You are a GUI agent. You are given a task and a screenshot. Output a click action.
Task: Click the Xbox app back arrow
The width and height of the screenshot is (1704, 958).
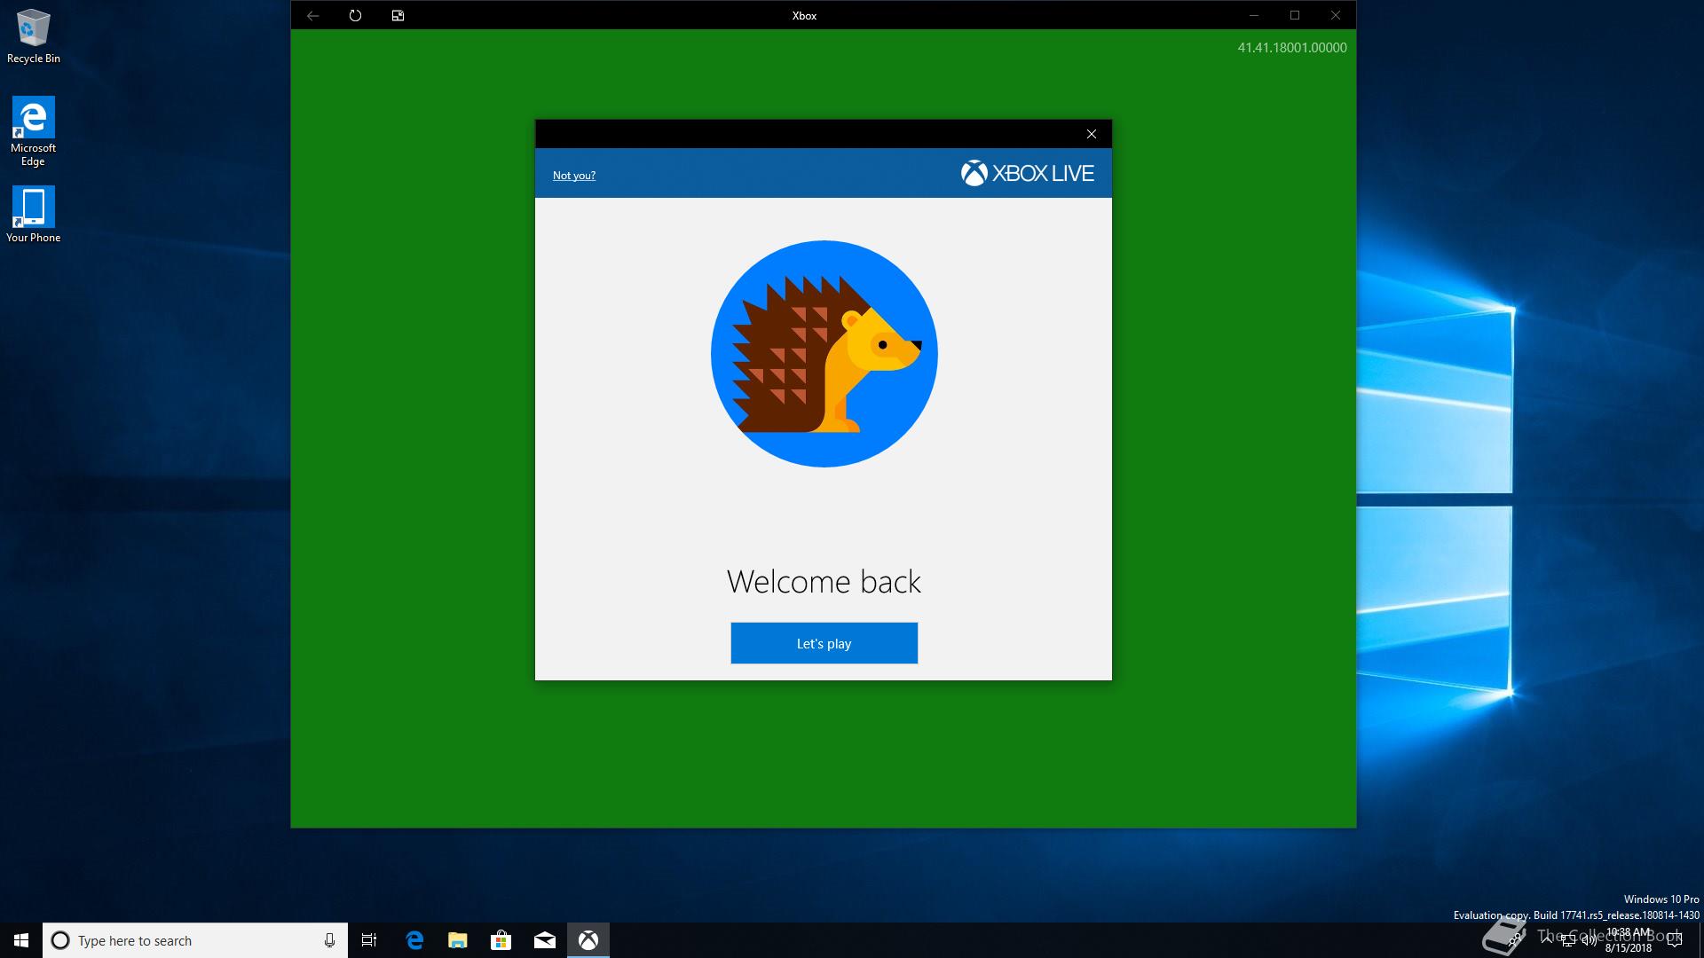coord(312,15)
